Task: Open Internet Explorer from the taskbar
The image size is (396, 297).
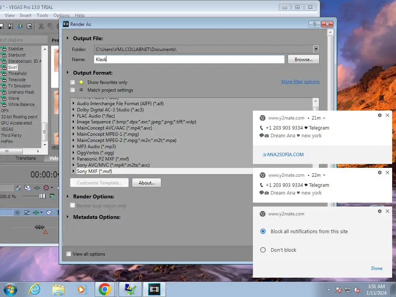Action: coord(34,289)
